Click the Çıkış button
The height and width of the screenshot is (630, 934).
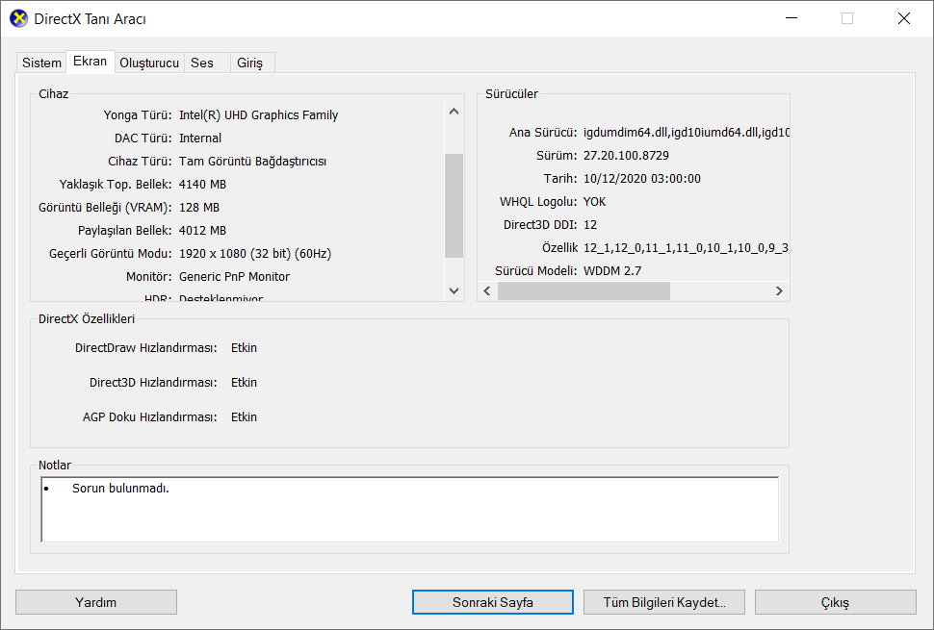[x=835, y=602]
